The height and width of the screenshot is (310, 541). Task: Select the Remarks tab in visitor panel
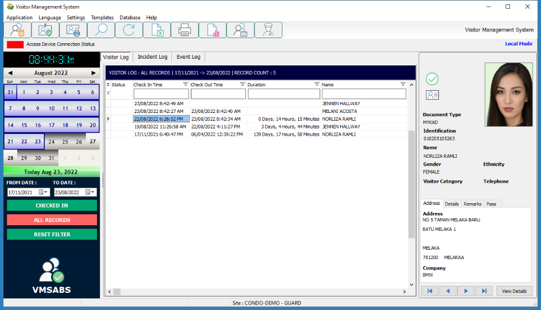click(x=472, y=204)
